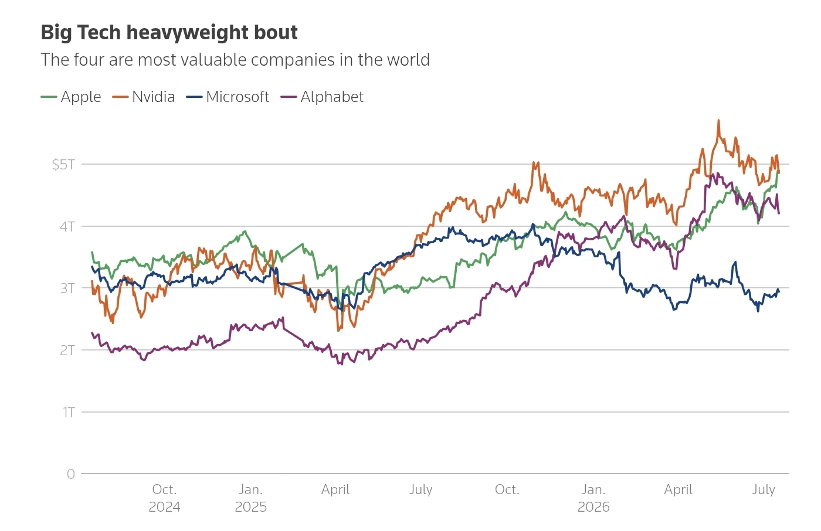821x531 pixels.
Task: Click the rightmost July x-axis label
Action: tap(764, 490)
